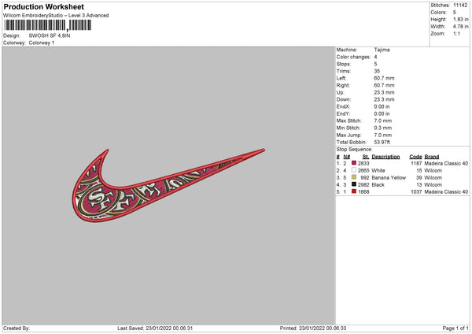Click the Height value '1.83 in'

point(461,19)
